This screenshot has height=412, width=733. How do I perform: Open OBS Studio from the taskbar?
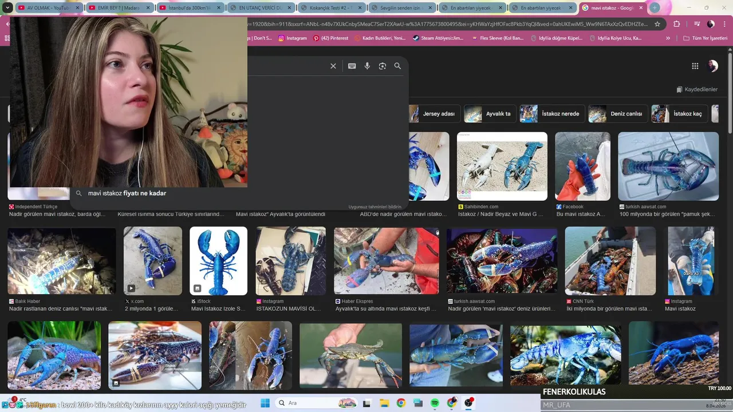tap(469, 403)
